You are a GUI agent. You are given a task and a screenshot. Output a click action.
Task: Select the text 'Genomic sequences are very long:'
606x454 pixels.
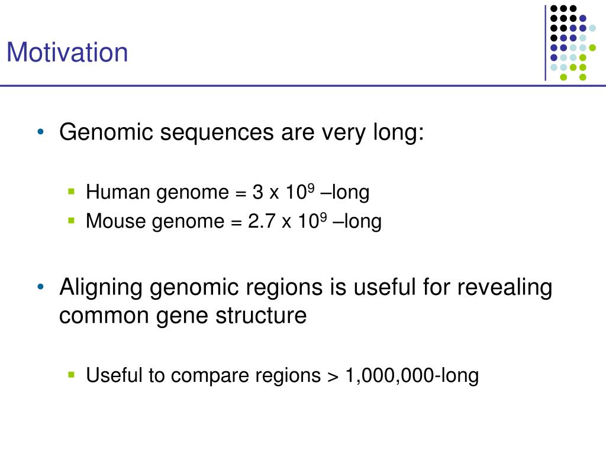pos(241,133)
